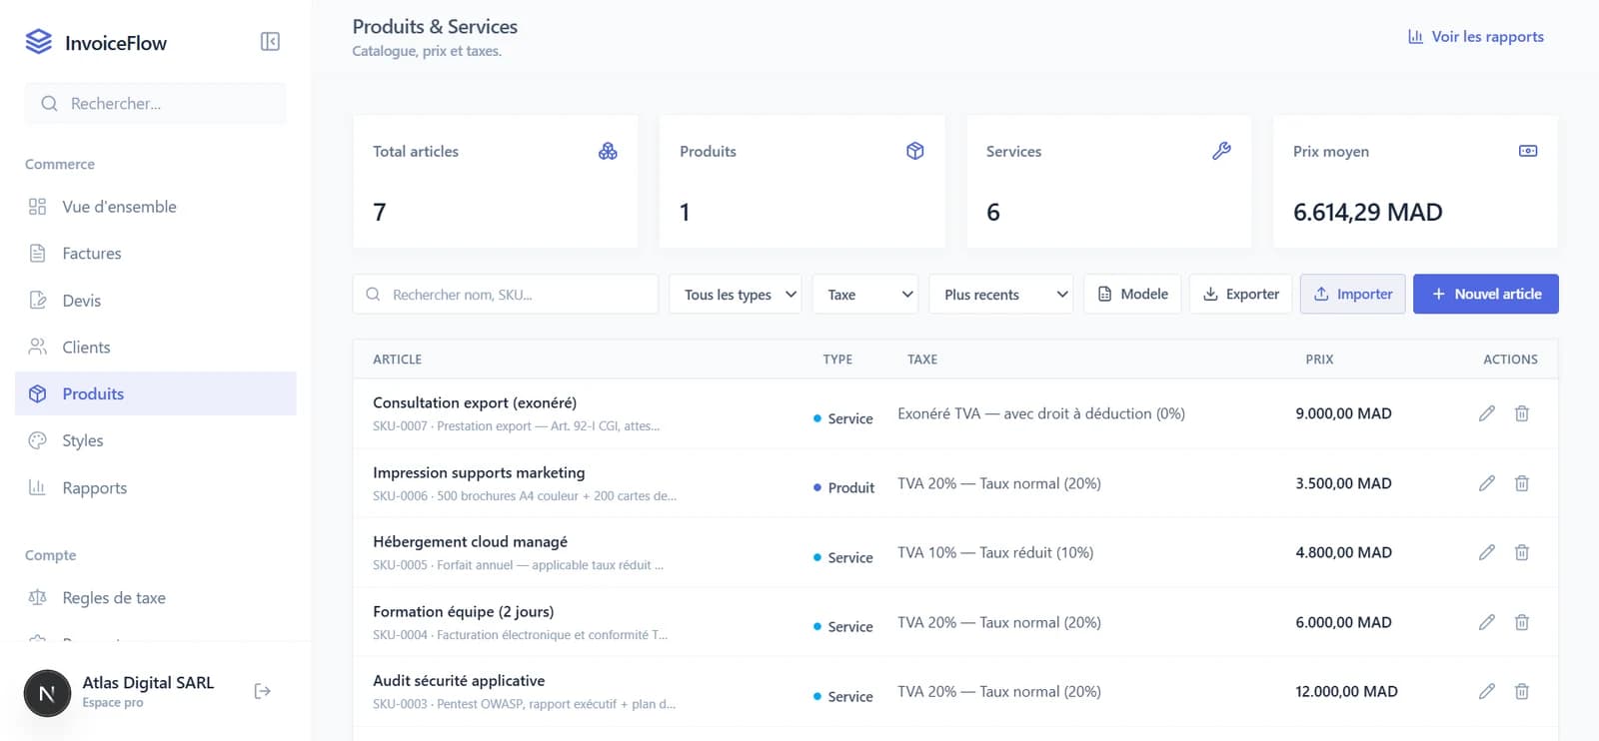The width and height of the screenshot is (1599, 741).
Task: Edit Consultation export (exonéré) with pencil icon
Action: click(1487, 413)
